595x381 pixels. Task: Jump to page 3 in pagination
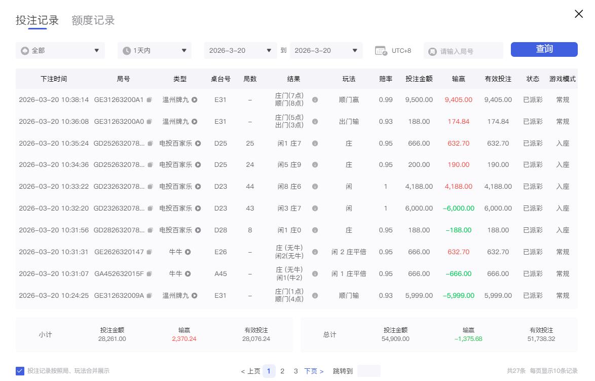point(296,371)
